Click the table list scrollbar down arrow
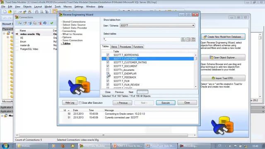 pyautogui.click(x=195, y=87)
